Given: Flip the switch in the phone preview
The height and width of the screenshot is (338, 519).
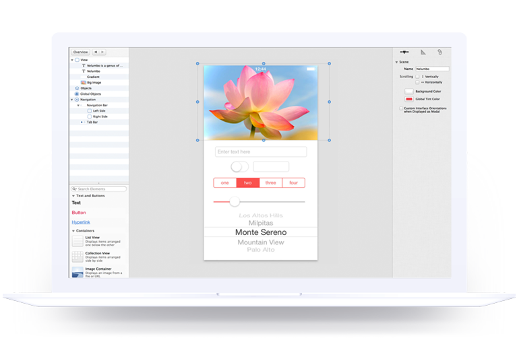Looking at the screenshot, I should click(239, 166).
